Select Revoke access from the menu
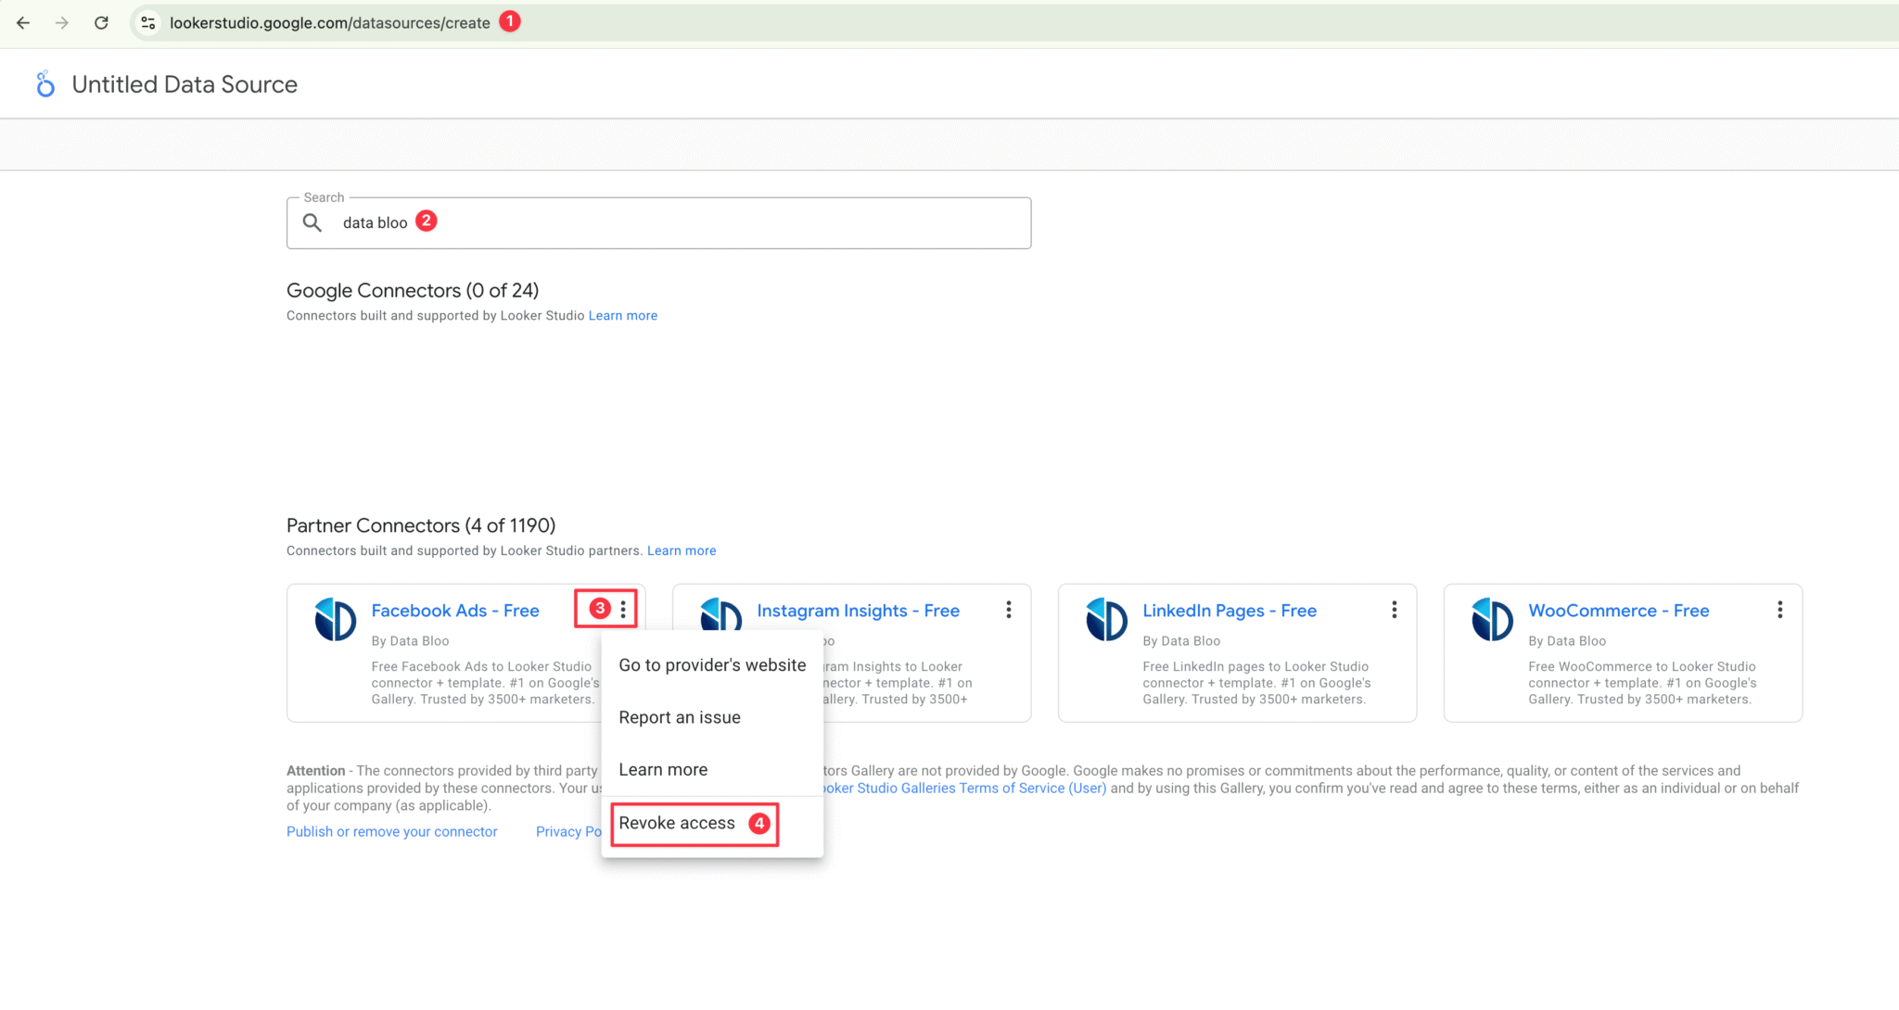 (x=677, y=823)
